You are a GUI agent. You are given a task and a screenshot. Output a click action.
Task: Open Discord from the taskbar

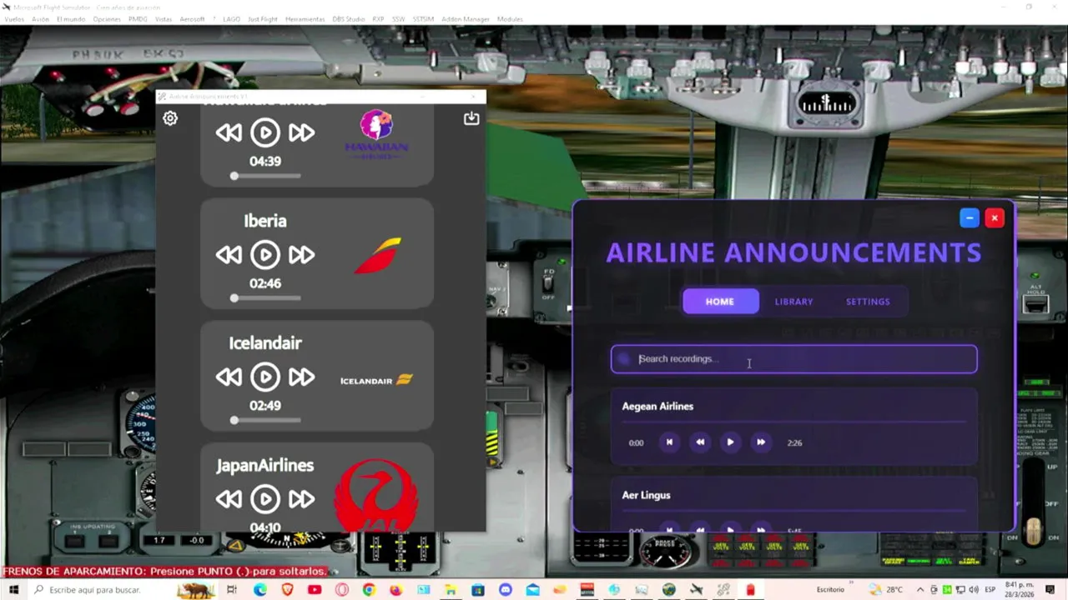click(505, 590)
